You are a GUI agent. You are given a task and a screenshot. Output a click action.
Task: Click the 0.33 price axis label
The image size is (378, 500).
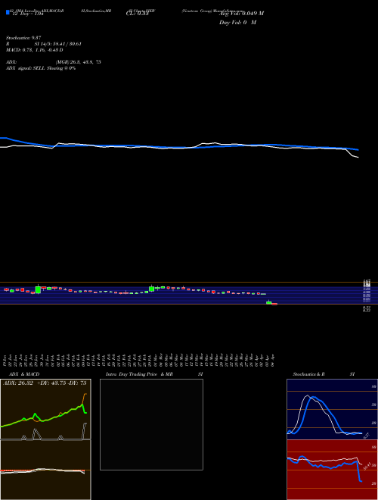[x=366, y=309]
